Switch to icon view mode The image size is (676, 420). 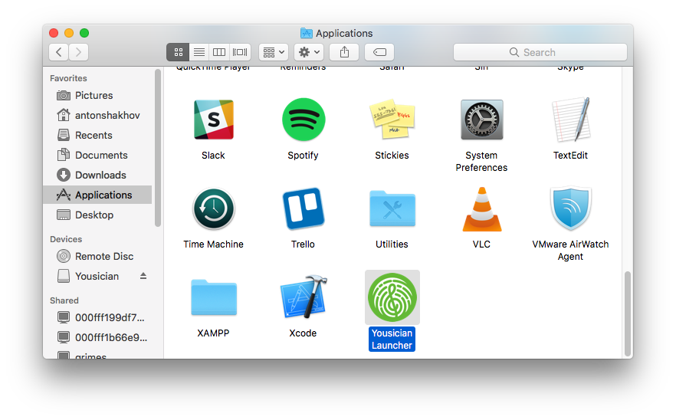[x=178, y=52]
